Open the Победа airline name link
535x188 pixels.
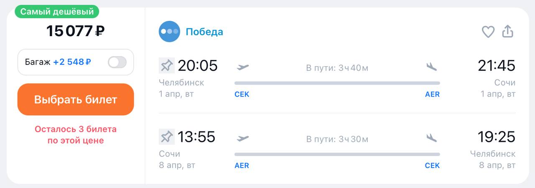click(204, 32)
